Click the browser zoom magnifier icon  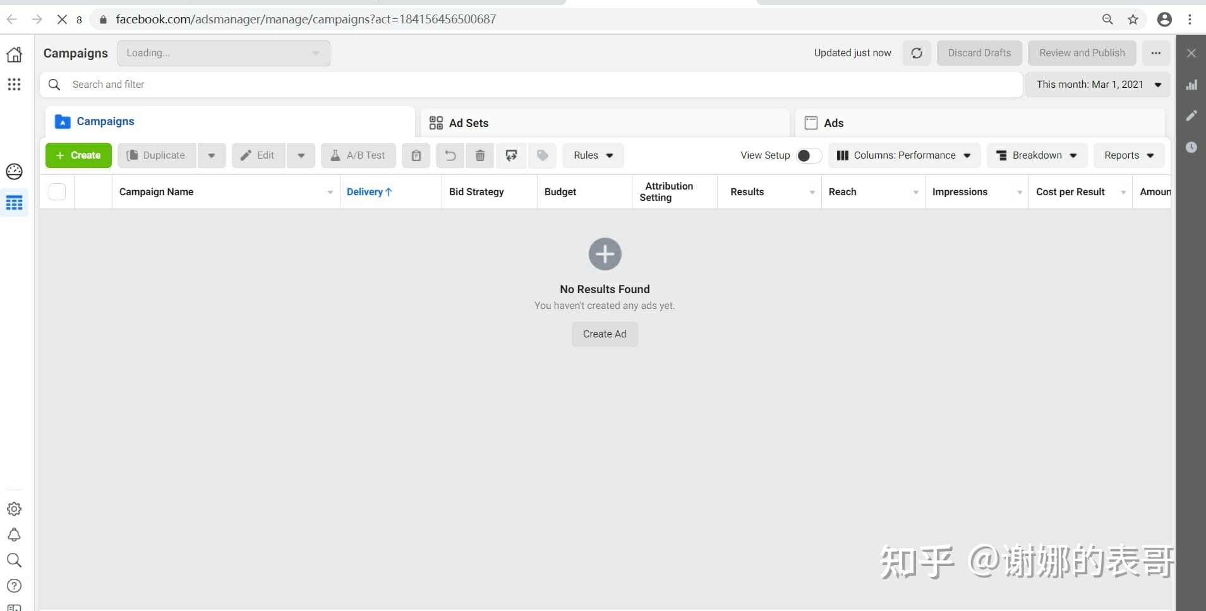1107,20
